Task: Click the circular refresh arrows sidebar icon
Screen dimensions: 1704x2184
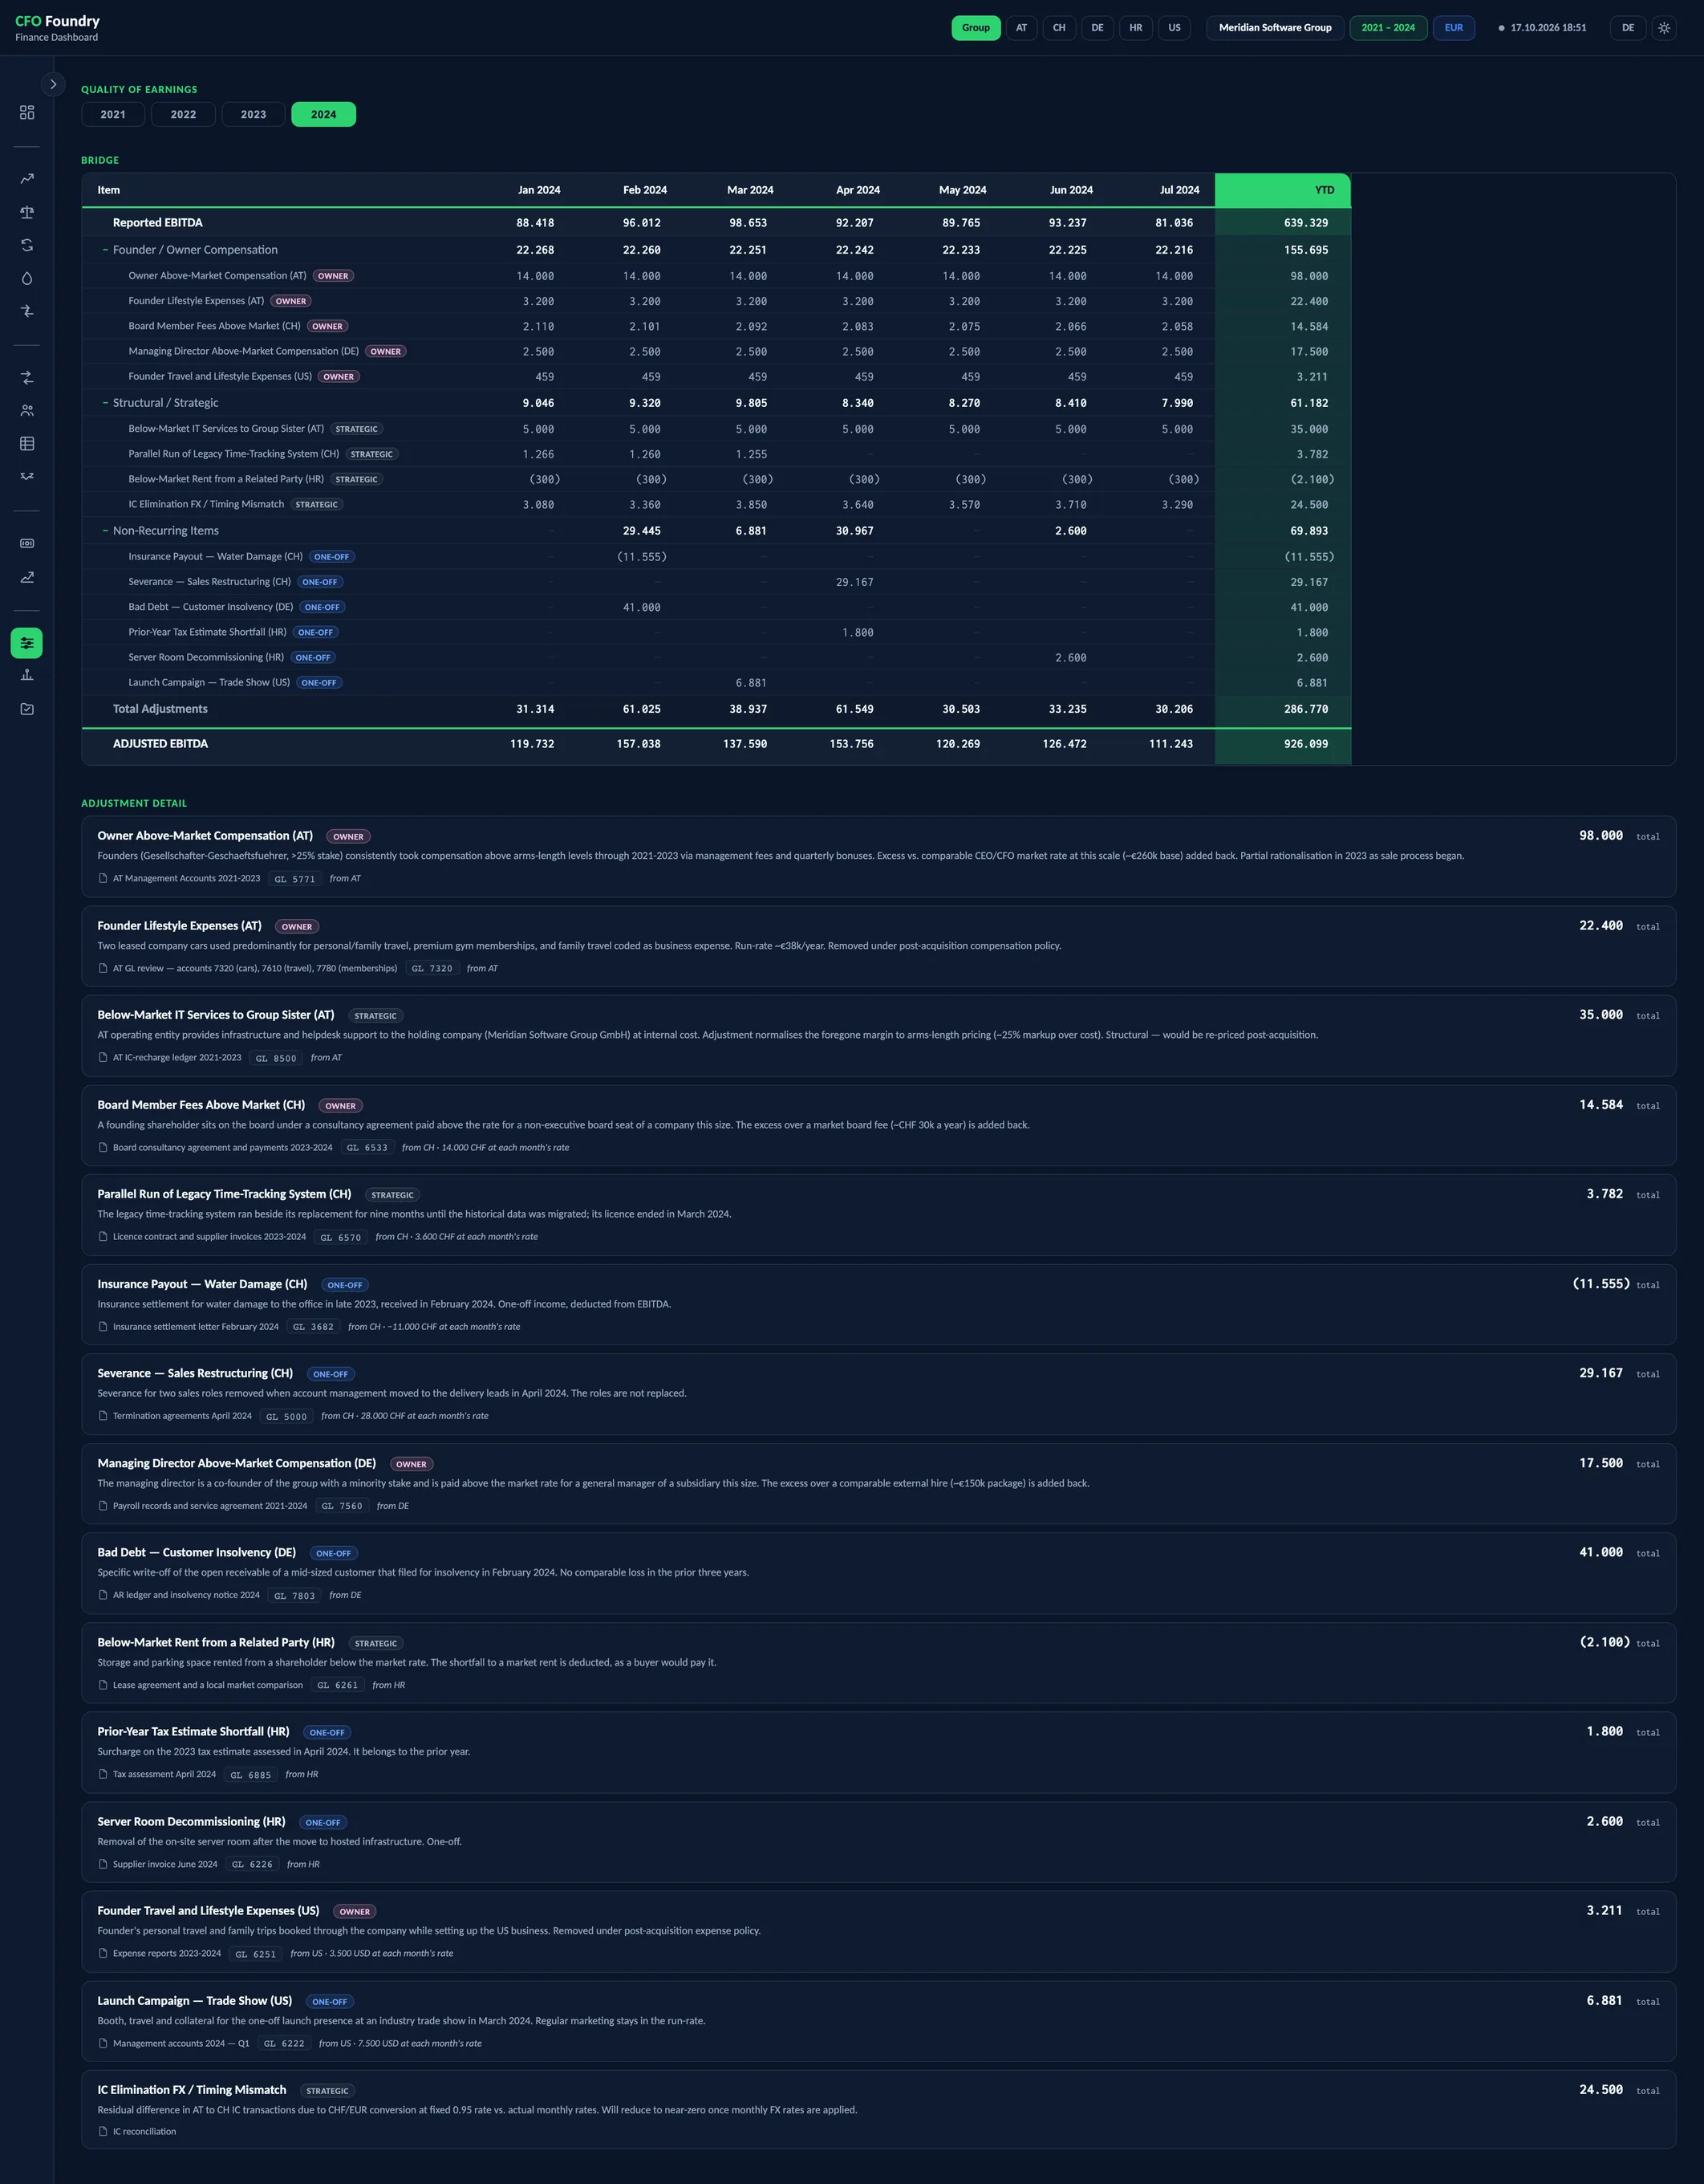Action: 27,245
